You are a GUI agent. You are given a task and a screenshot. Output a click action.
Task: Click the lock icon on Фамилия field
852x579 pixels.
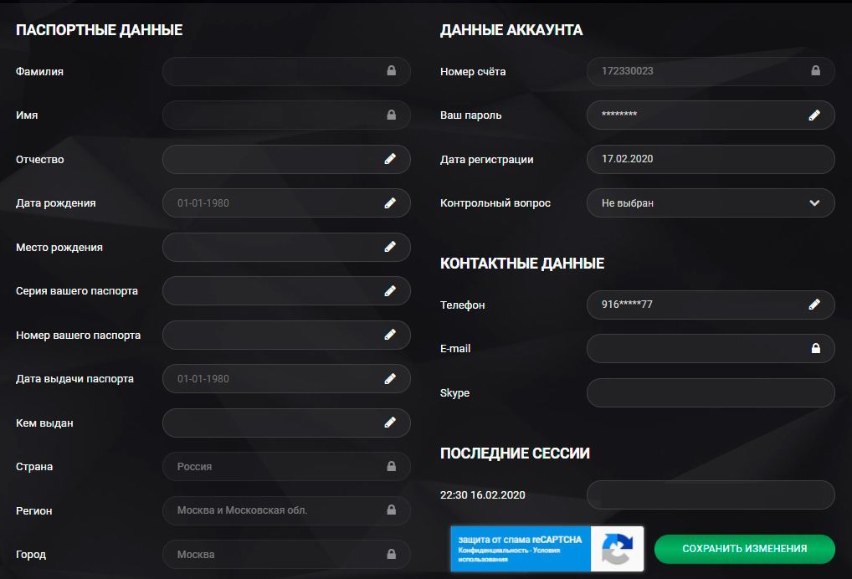pyautogui.click(x=390, y=71)
